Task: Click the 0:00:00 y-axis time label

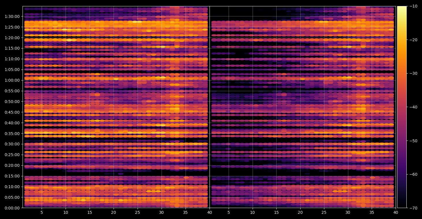Action: (x=12, y=208)
